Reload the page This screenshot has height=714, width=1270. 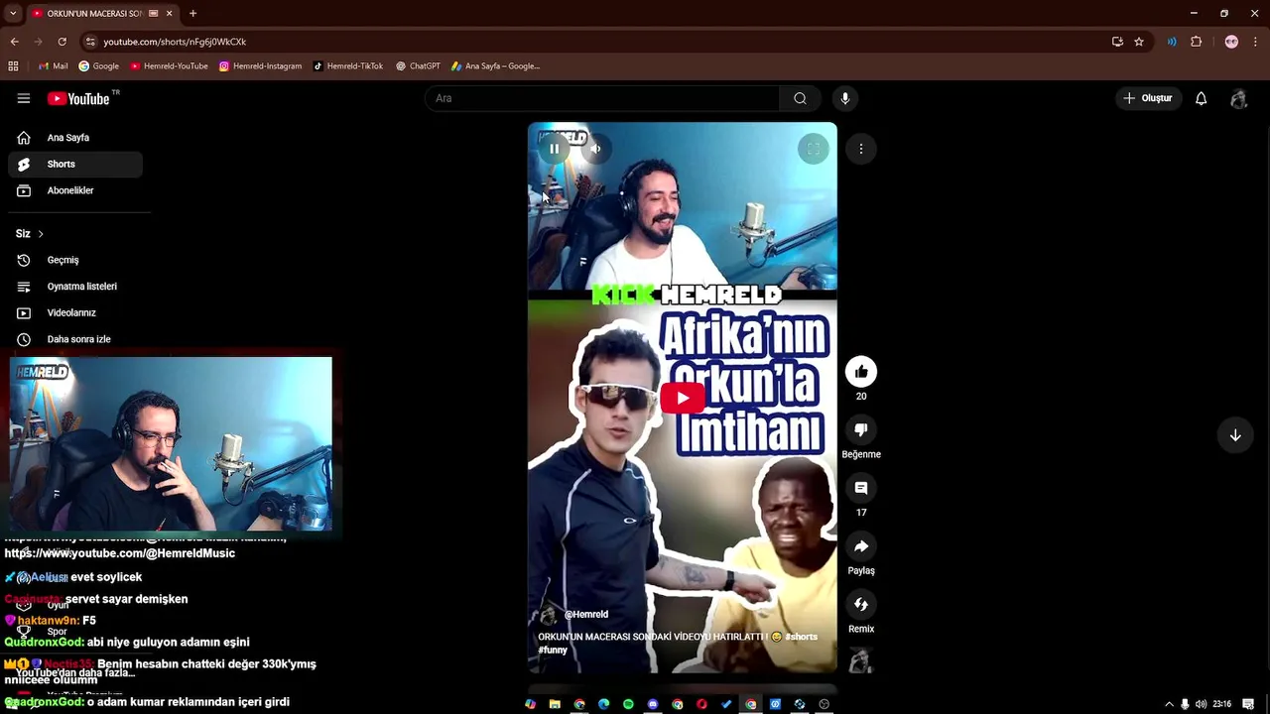pos(62,42)
